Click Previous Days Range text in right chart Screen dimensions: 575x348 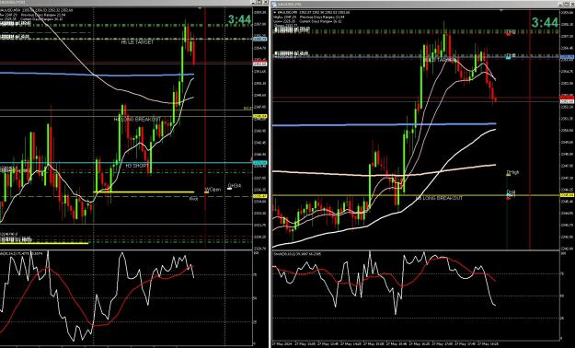[x=322, y=17]
